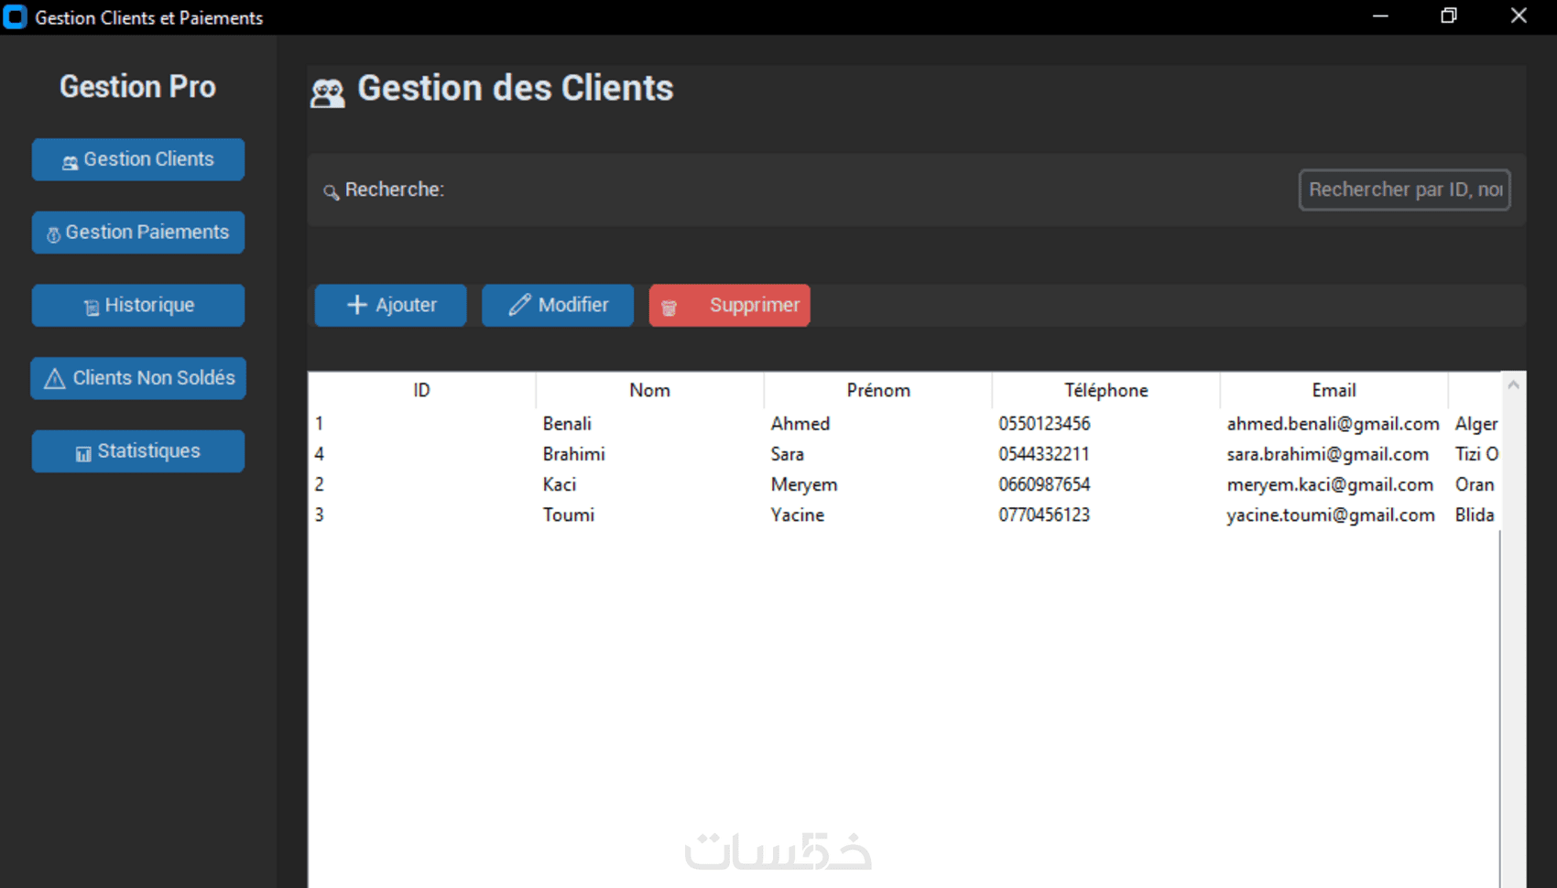Screen dimensions: 1557x888
Task: Focus the Rechercher par ID search field
Action: tap(1404, 190)
